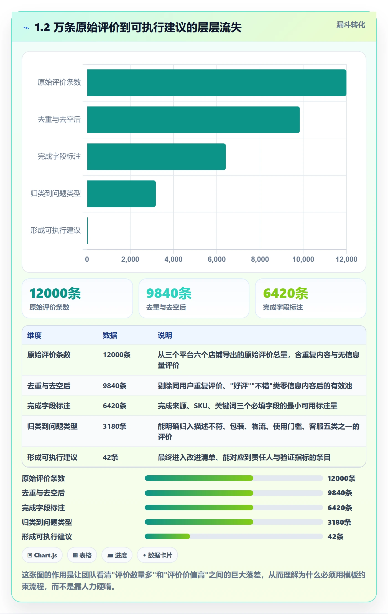Click the 归类到问题类型 table row label
The height and width of the screenshot is (614, 388).
[52, 426]
